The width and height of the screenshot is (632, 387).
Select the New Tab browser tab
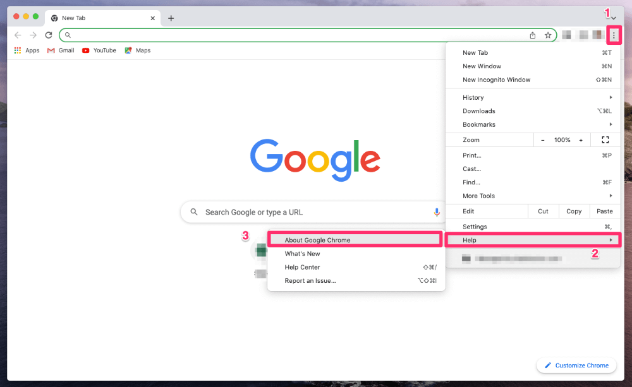coord(103,18)
